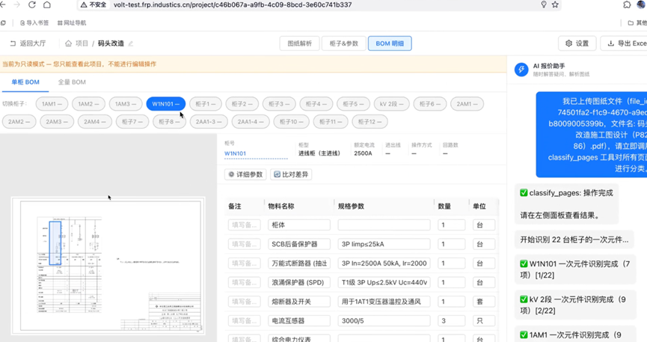The image size is (647, 342).
Task: Click unit field 套 in 熔断器及开关 row
Action: pos(484,302)
